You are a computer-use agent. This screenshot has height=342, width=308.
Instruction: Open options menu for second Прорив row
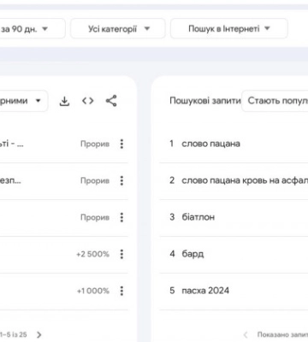coord(121,180)
